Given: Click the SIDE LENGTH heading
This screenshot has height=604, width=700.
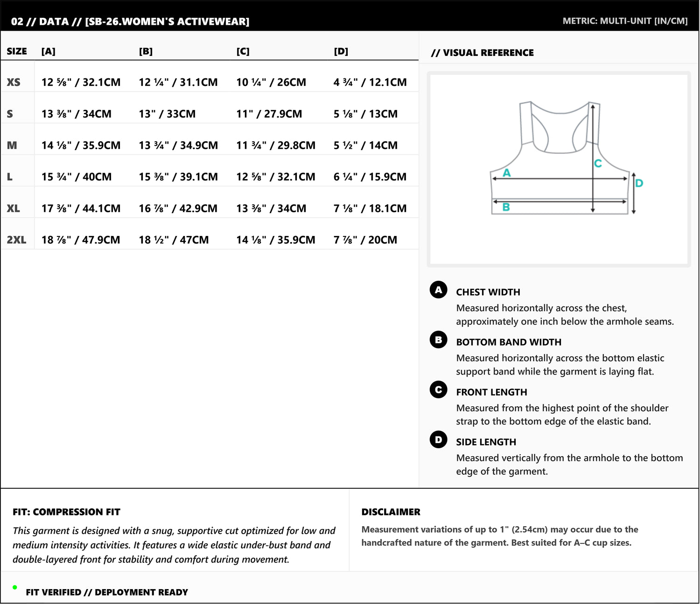Looking at the screenshot, I should pos(486,442).
